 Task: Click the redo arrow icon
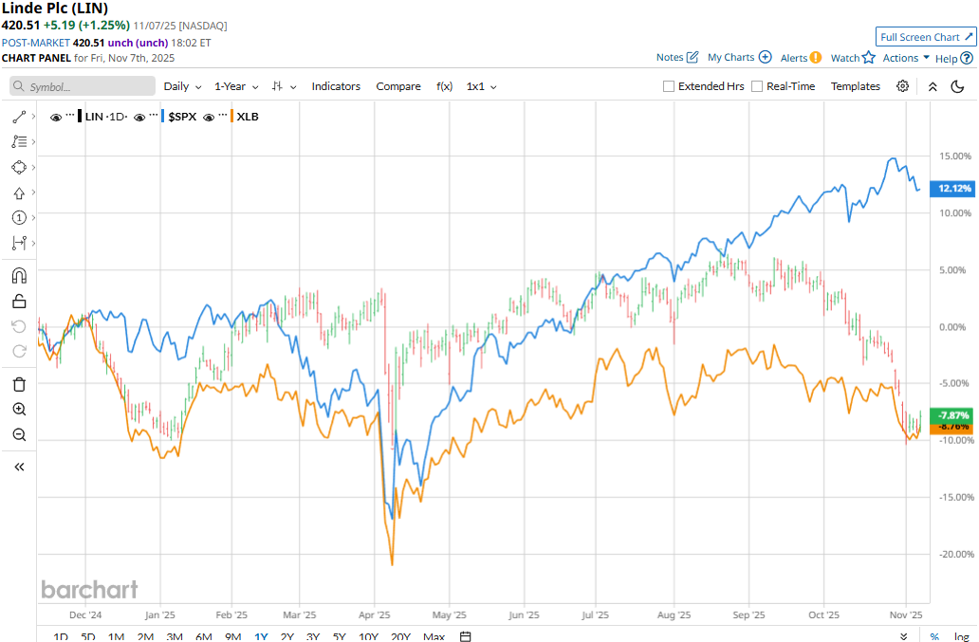coord(19,351)
